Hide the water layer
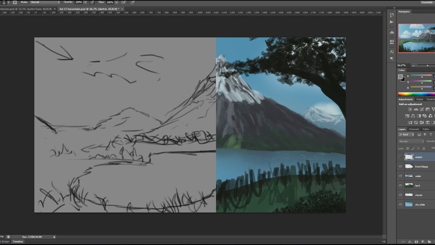Screen dimensions: 435x245 click(x=400, y=176)
